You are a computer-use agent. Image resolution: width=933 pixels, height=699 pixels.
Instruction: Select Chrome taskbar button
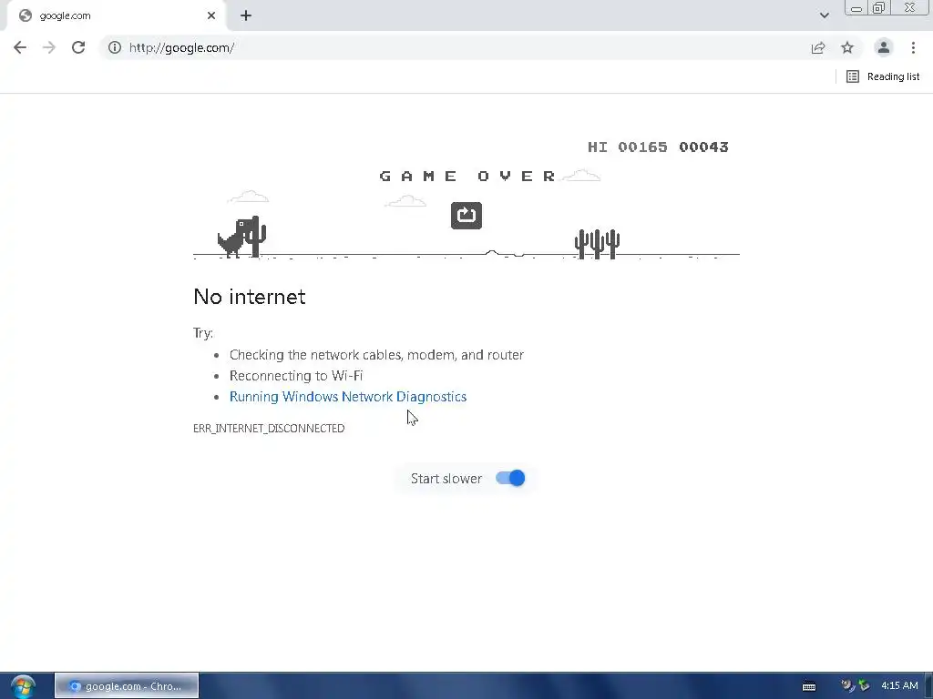[127, 686]
